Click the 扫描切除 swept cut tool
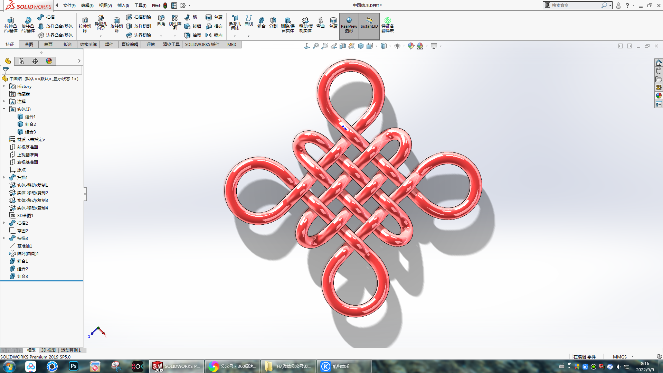 pos(139,17)
